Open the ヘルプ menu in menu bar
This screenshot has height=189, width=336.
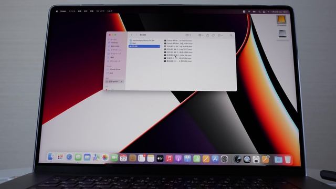point(110,11)
